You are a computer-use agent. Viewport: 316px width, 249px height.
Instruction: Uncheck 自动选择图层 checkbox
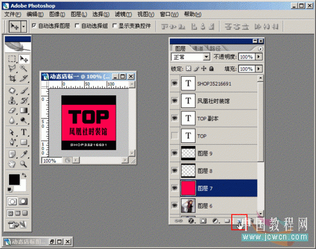(34, 26)
